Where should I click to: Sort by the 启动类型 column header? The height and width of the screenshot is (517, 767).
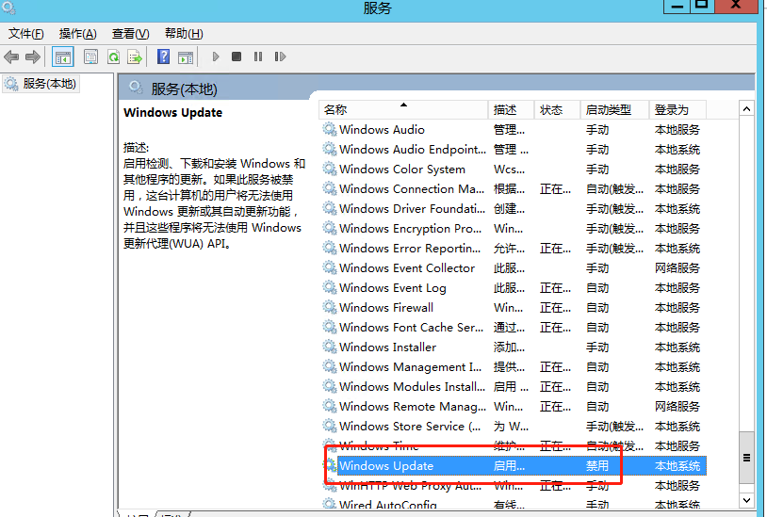click(x=615, y=110)
